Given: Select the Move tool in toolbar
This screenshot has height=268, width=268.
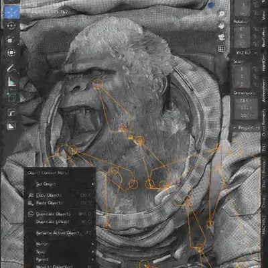Looking at the screenshot, I should 11,12.
